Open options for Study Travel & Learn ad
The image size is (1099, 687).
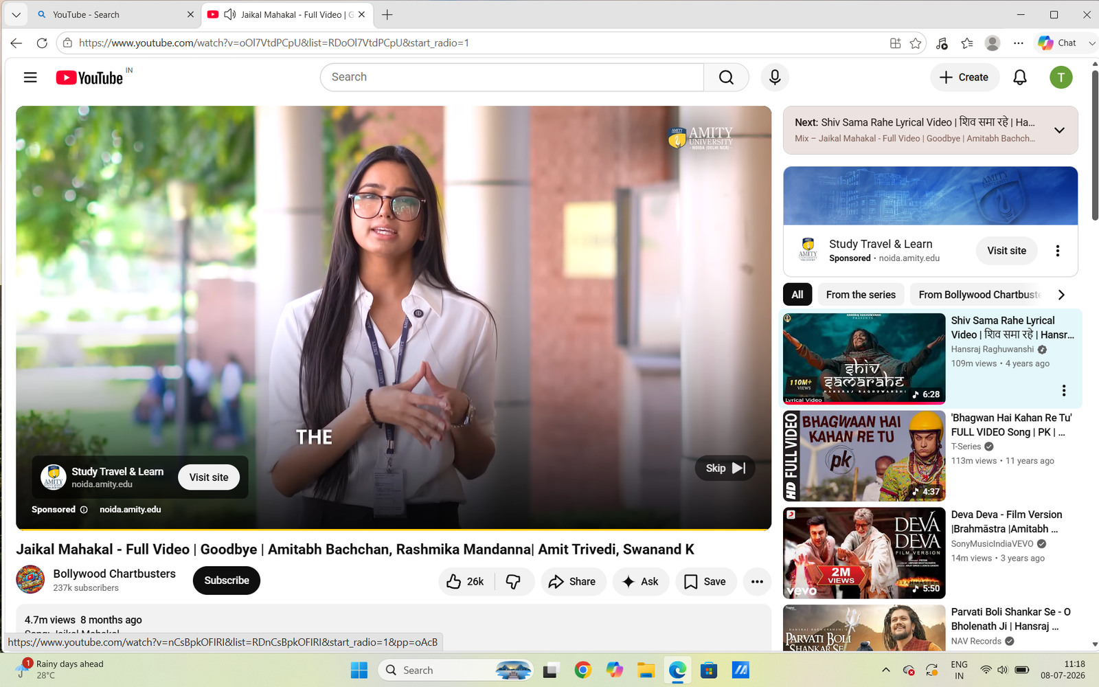[1058, 251]
